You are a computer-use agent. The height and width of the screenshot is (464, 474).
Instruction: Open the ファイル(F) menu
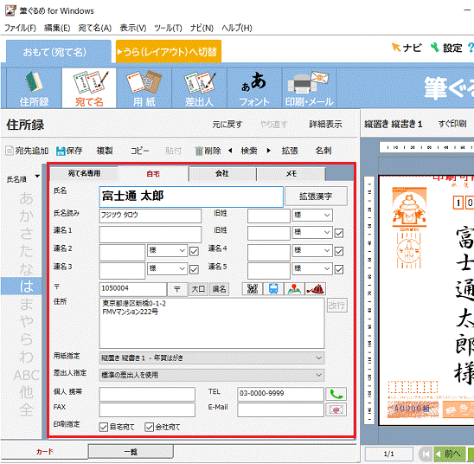coord(20,28)
